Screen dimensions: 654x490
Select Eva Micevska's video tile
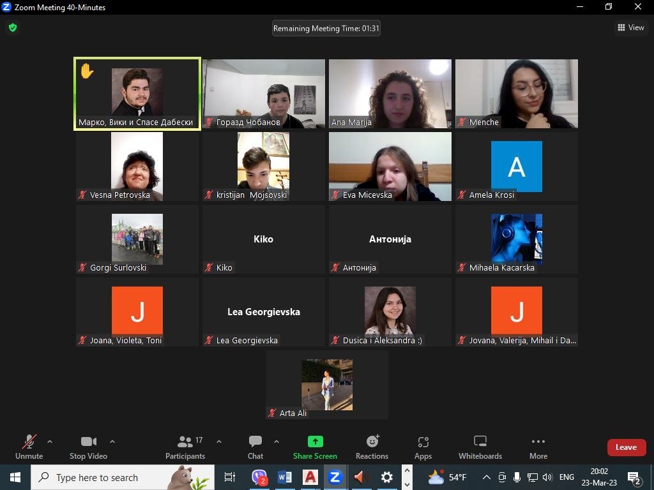click(x=390, y=166)
